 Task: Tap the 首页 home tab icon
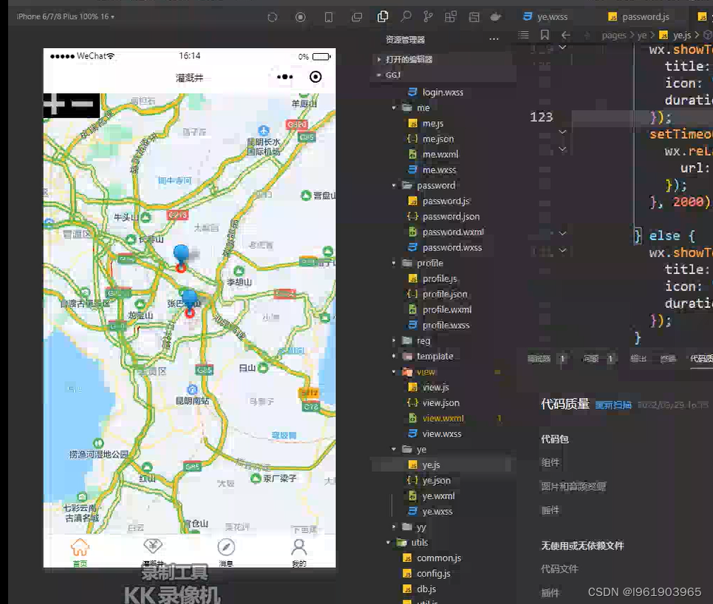[x=80, y=548]
